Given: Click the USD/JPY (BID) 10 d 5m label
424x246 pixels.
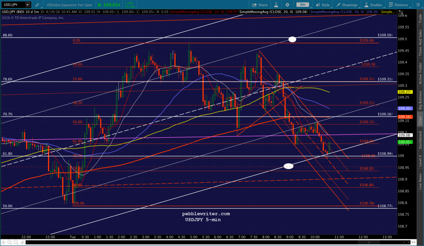Looking at the screenshot, I should [20, 12].
